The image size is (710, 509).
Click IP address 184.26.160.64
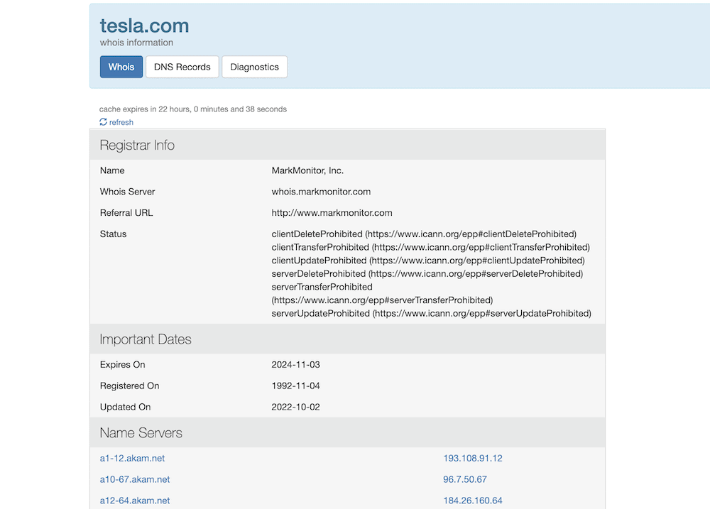473,501
